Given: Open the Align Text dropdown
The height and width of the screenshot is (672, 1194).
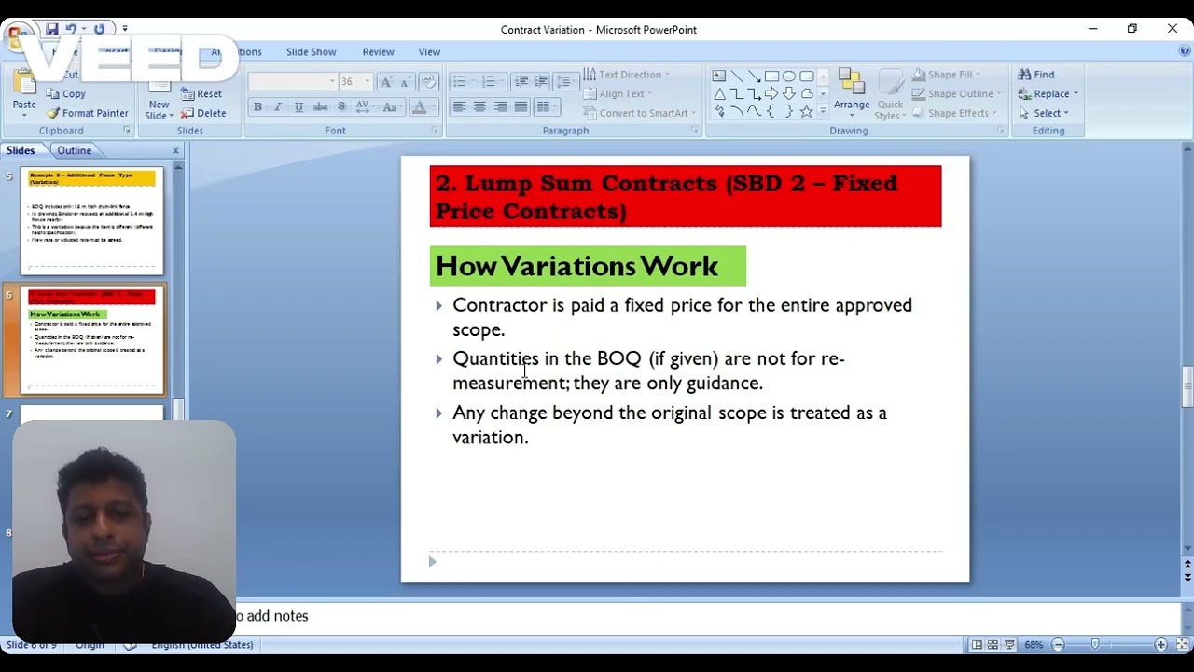Looking at the screenshot, I should pos(618,93).
